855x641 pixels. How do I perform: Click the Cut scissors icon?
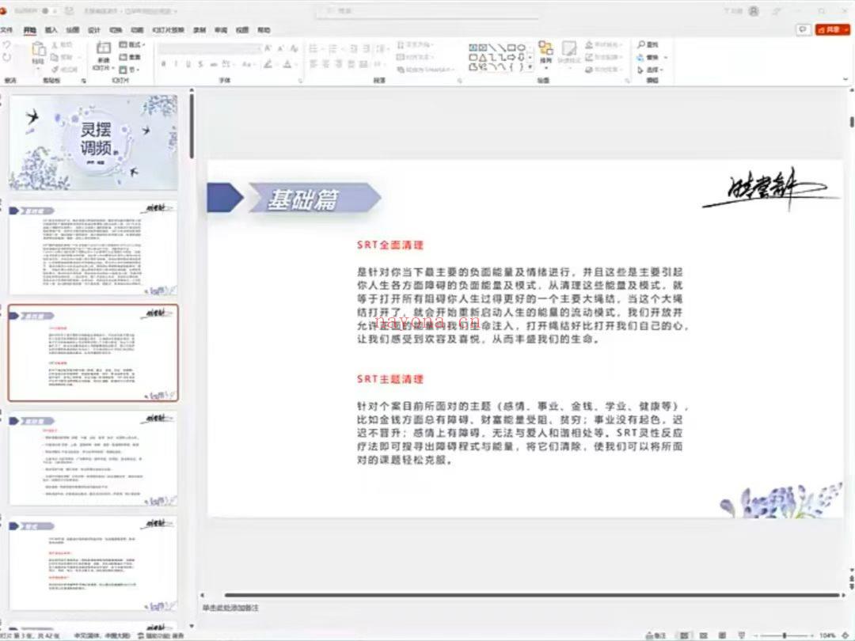[55, 44]
